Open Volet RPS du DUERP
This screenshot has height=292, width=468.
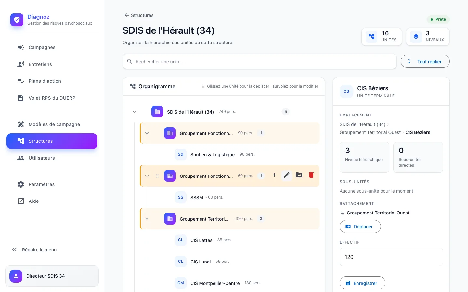click(52, 98)
